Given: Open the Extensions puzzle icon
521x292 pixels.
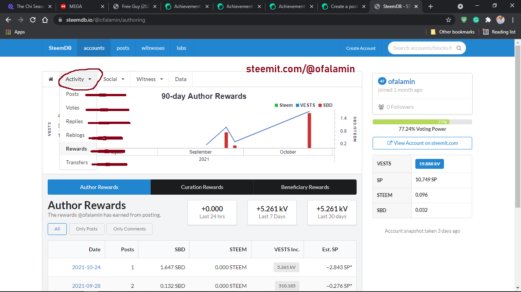Looking at the screenshot, I should point(488,20).
